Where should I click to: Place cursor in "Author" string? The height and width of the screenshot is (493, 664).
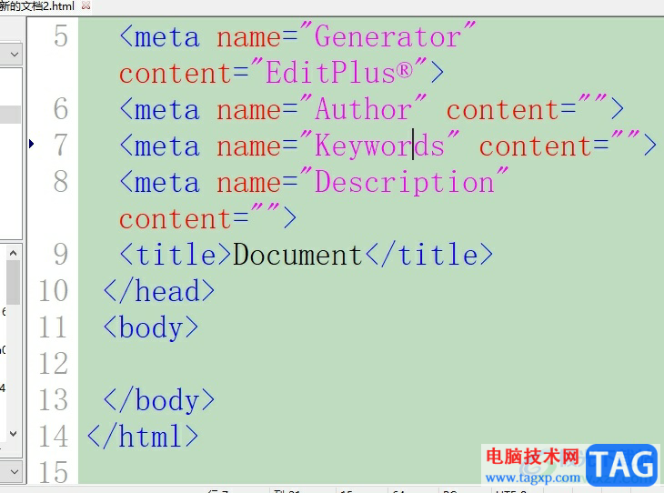coord(363,108)
